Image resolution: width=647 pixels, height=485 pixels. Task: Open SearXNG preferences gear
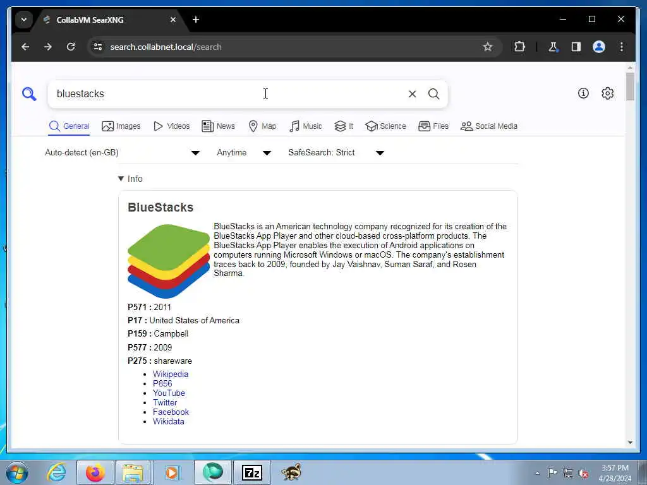coord(607,93)
